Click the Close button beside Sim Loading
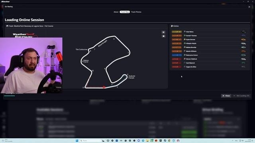The width and height of the screenshot is (255, 143). coord(226,96)
